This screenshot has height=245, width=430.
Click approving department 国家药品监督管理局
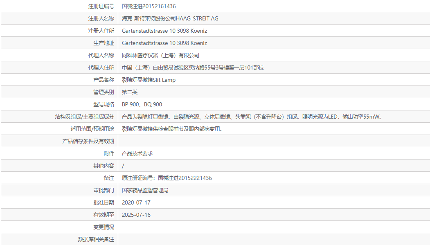click(x=145, y=190)
